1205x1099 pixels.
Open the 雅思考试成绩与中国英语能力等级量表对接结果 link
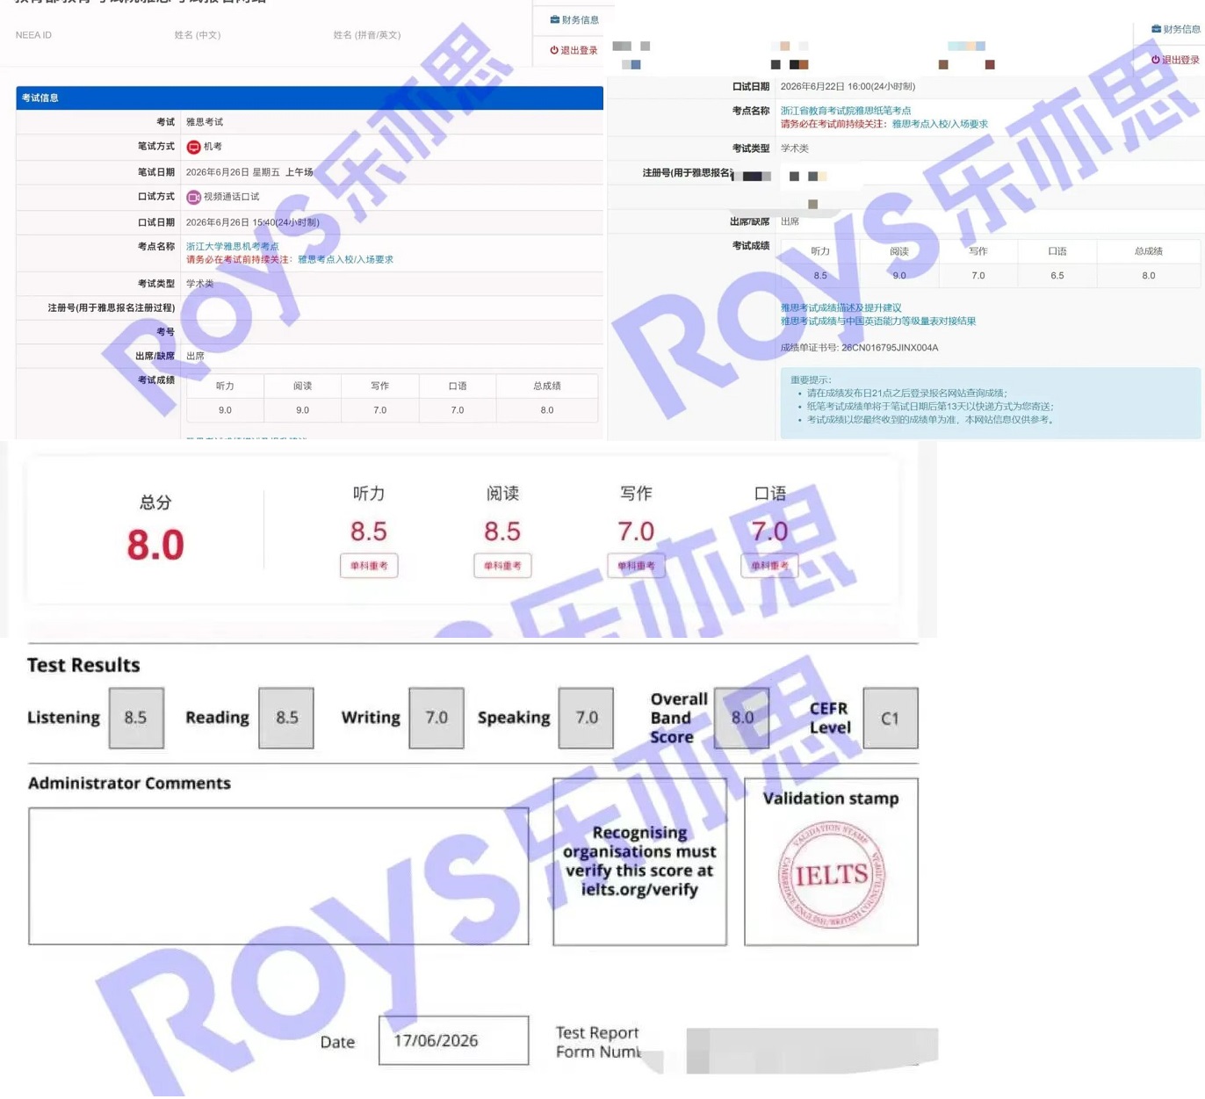(878, 321)
